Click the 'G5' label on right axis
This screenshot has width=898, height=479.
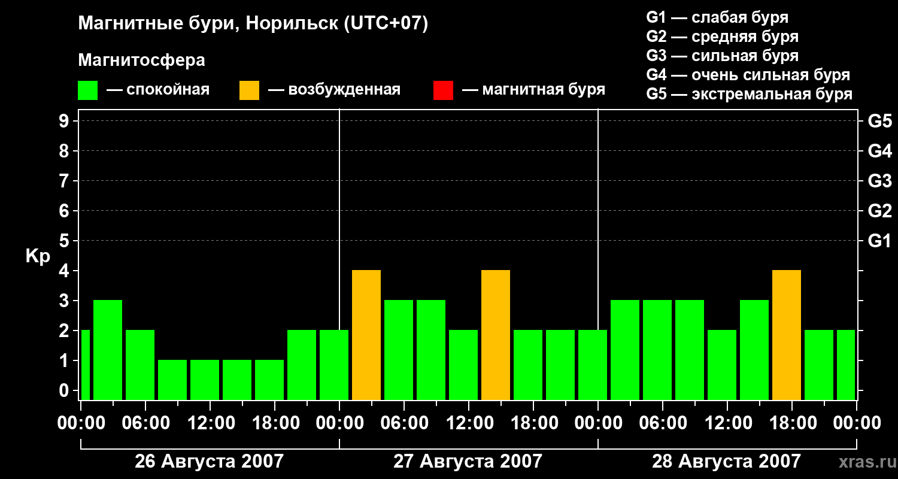879,121
